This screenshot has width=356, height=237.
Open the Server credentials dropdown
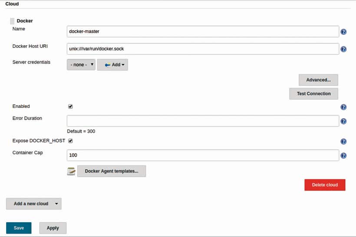81,65
